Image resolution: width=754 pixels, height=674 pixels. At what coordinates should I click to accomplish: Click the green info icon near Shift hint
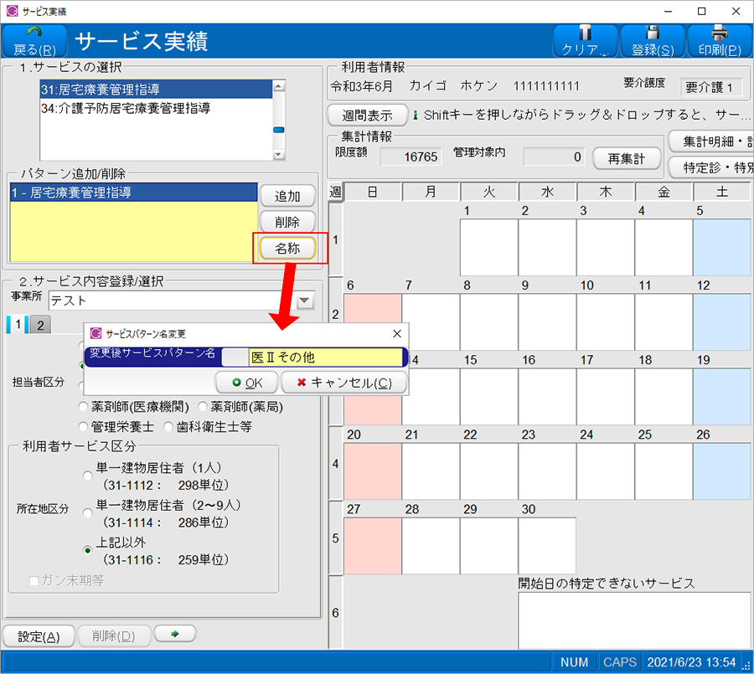(416, 116)
